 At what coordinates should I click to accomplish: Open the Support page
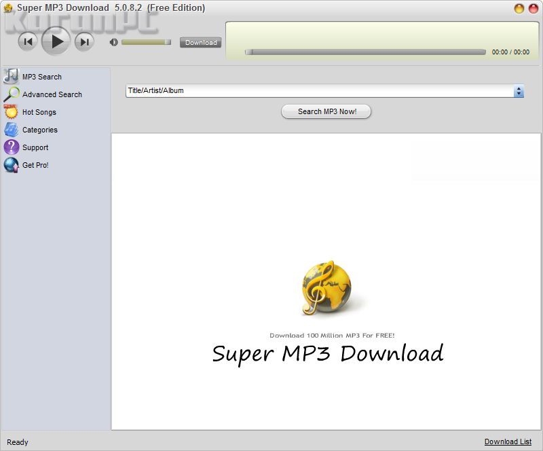point(35,147)
